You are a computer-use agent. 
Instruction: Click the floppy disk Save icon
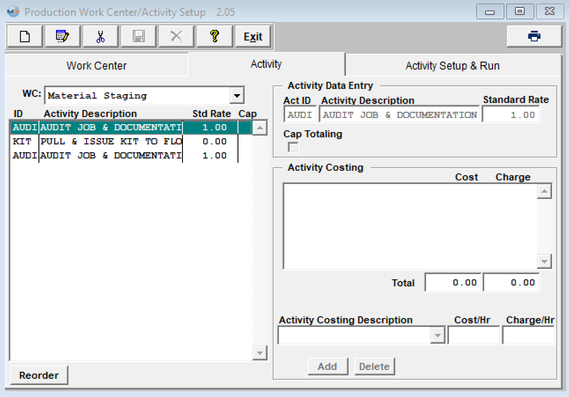(138, 37)
